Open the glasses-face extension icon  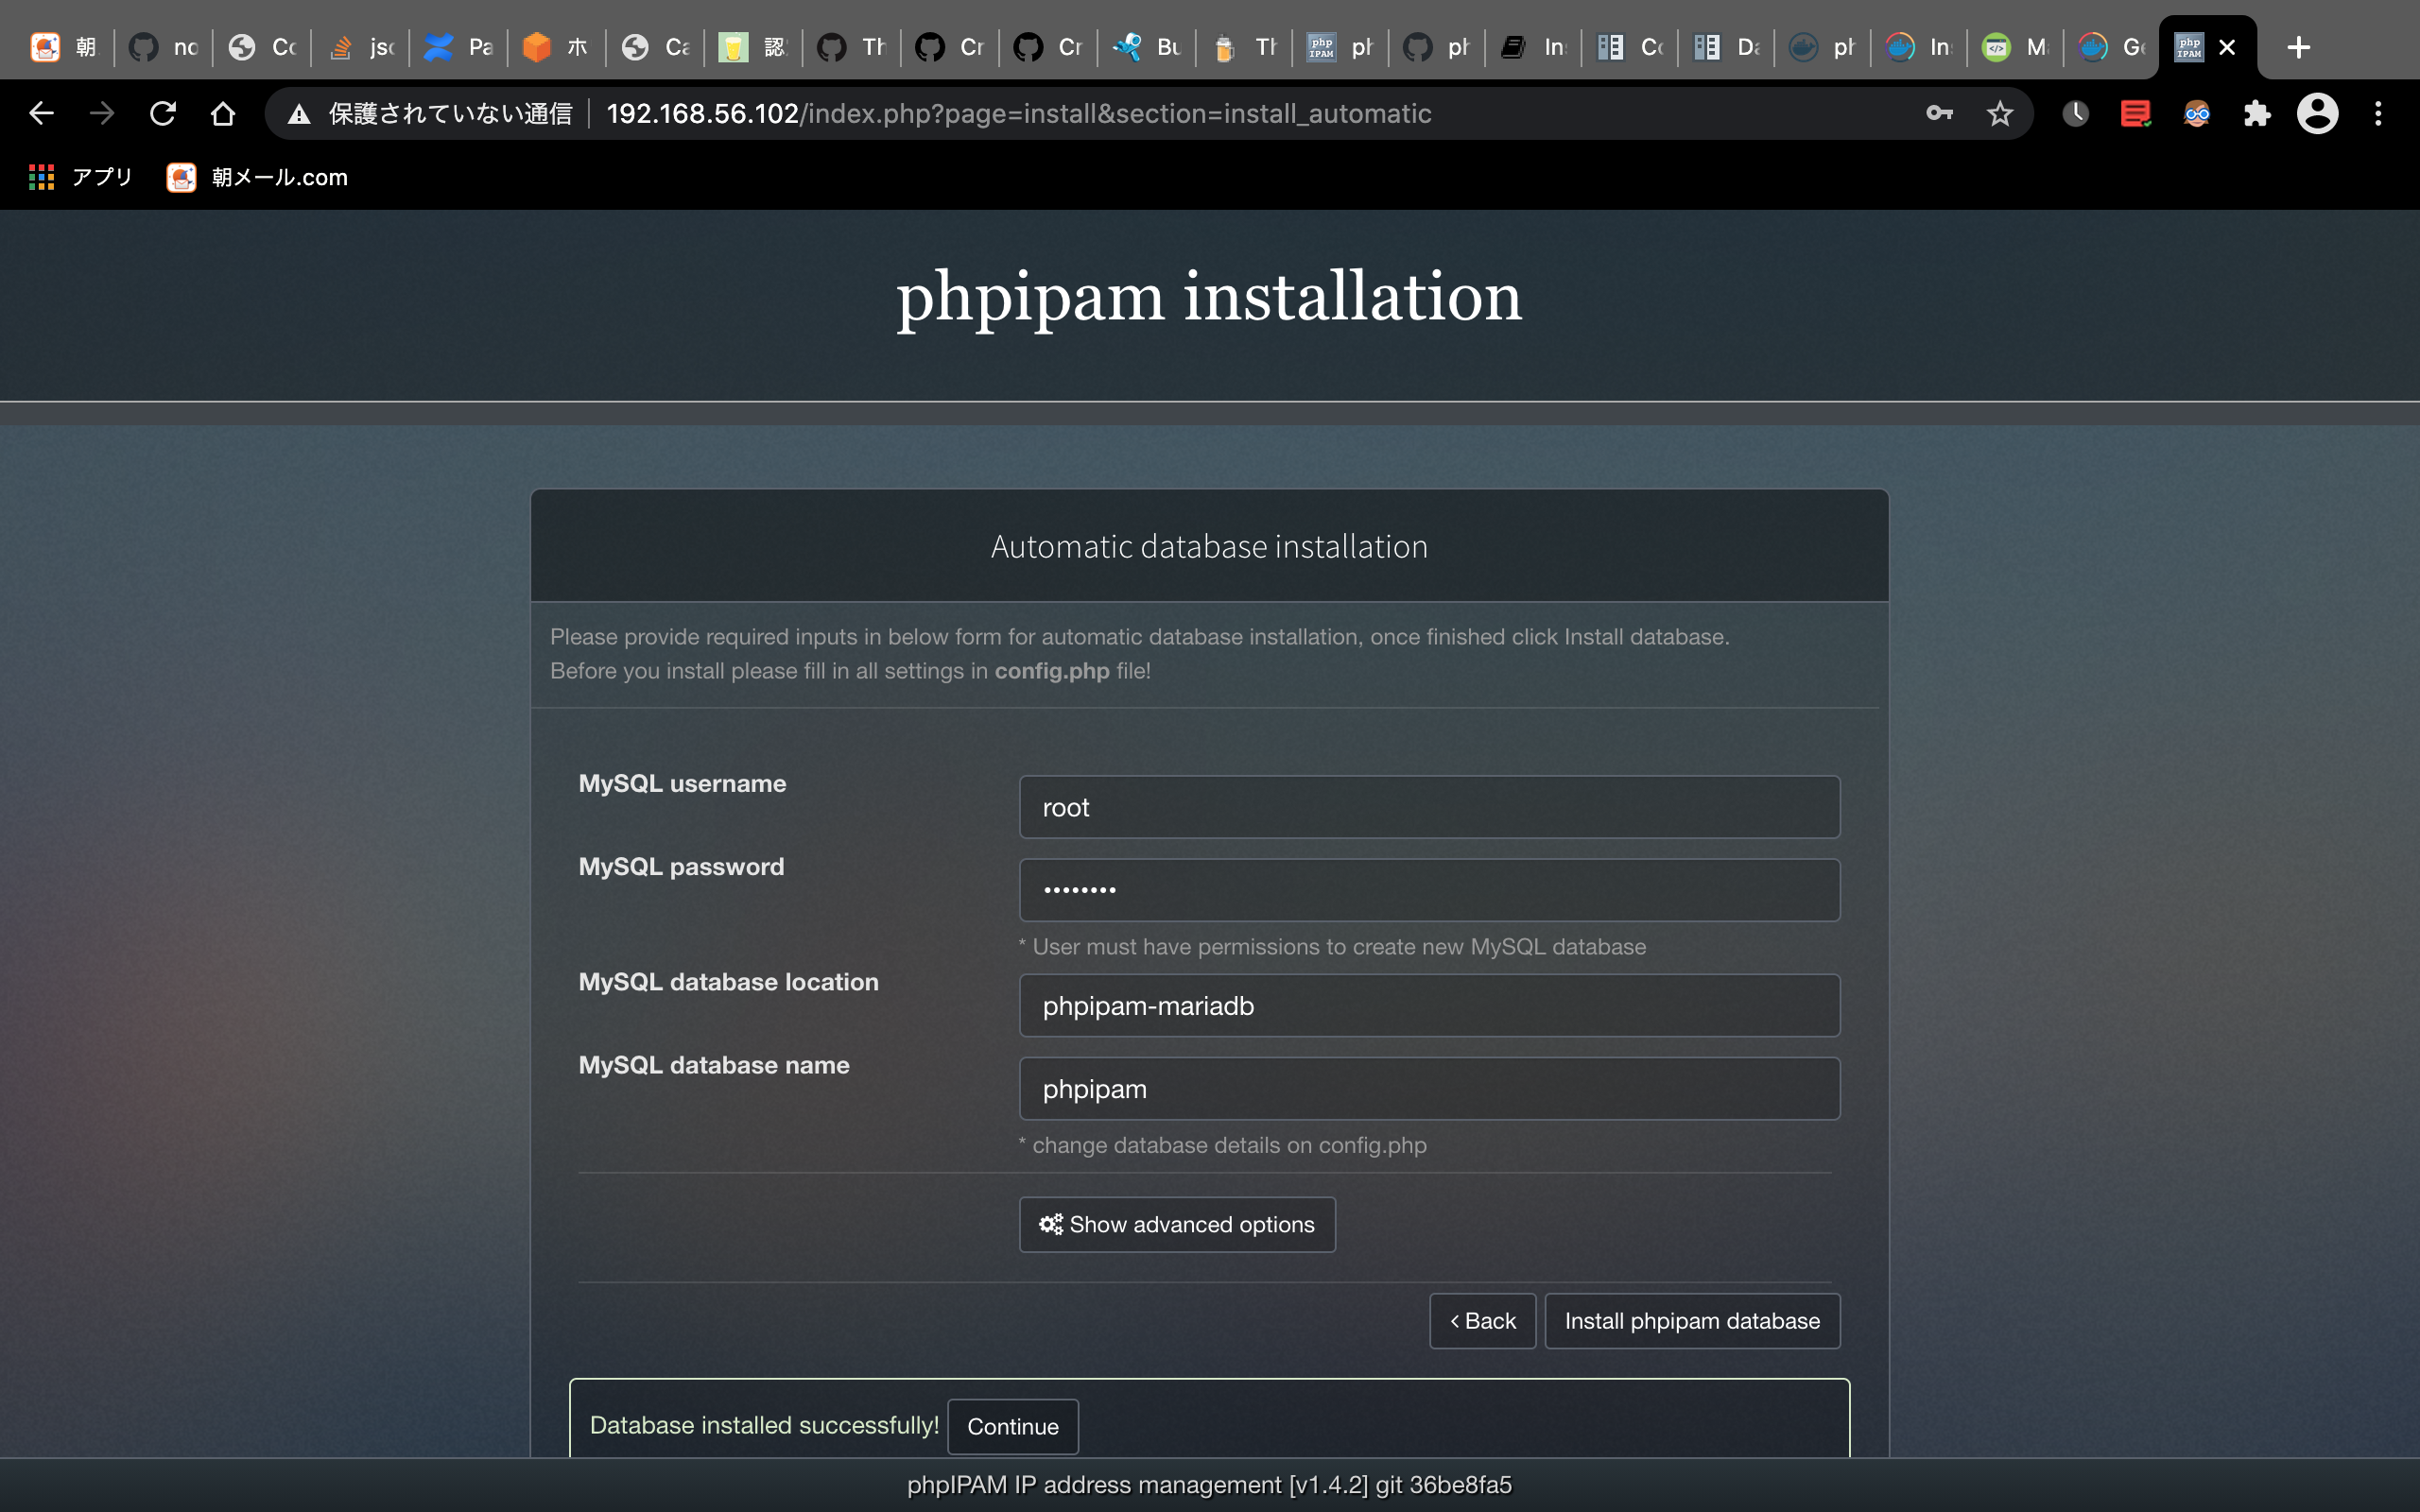click(x=2196, y=114)
